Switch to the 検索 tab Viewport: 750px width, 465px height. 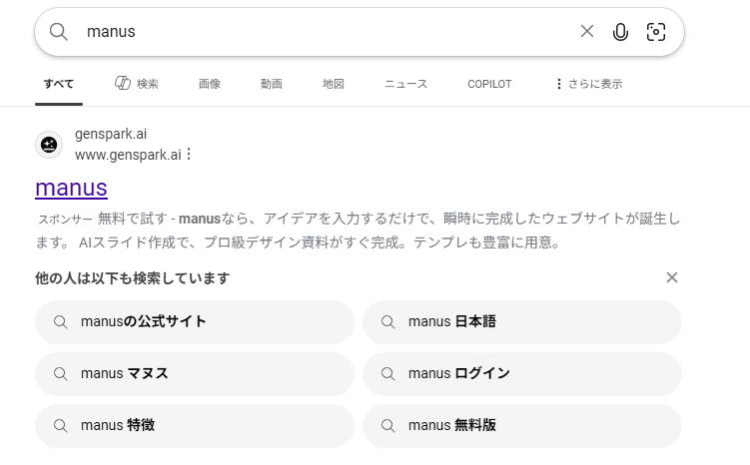point(137,84)
